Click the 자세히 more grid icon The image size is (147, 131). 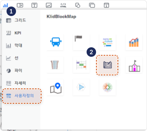[8, 83]
